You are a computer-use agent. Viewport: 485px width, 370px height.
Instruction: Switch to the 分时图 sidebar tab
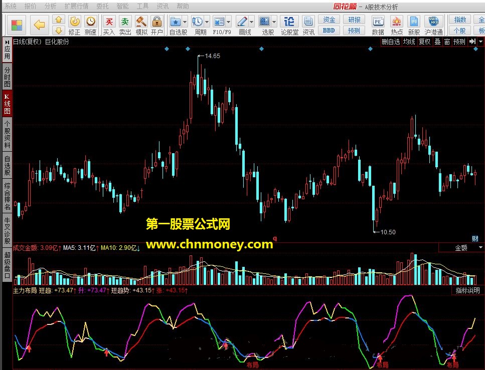[7, 77]
